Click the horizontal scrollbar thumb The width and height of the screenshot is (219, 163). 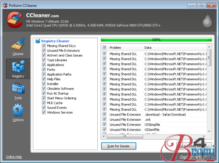(x=125, y=136)
